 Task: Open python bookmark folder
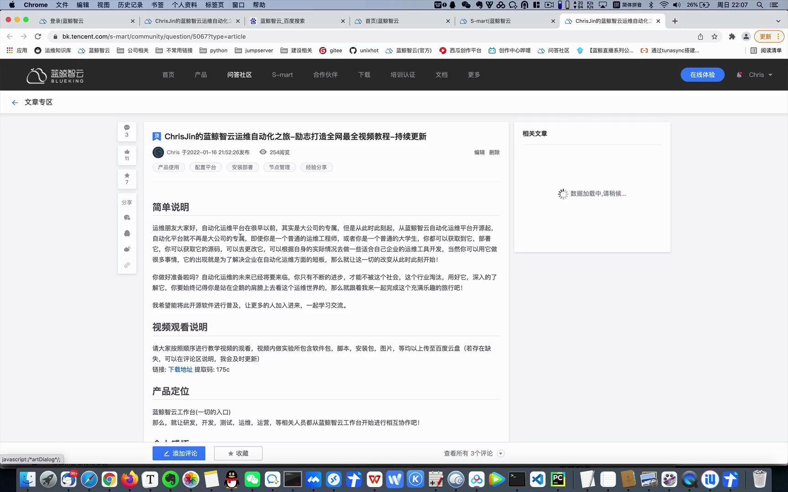tap(213, 51)
